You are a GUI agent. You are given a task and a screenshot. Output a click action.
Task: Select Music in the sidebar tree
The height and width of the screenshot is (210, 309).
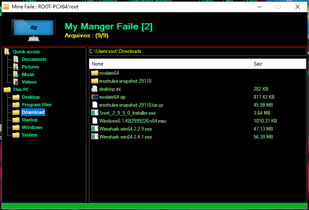(x=28, y=74)
